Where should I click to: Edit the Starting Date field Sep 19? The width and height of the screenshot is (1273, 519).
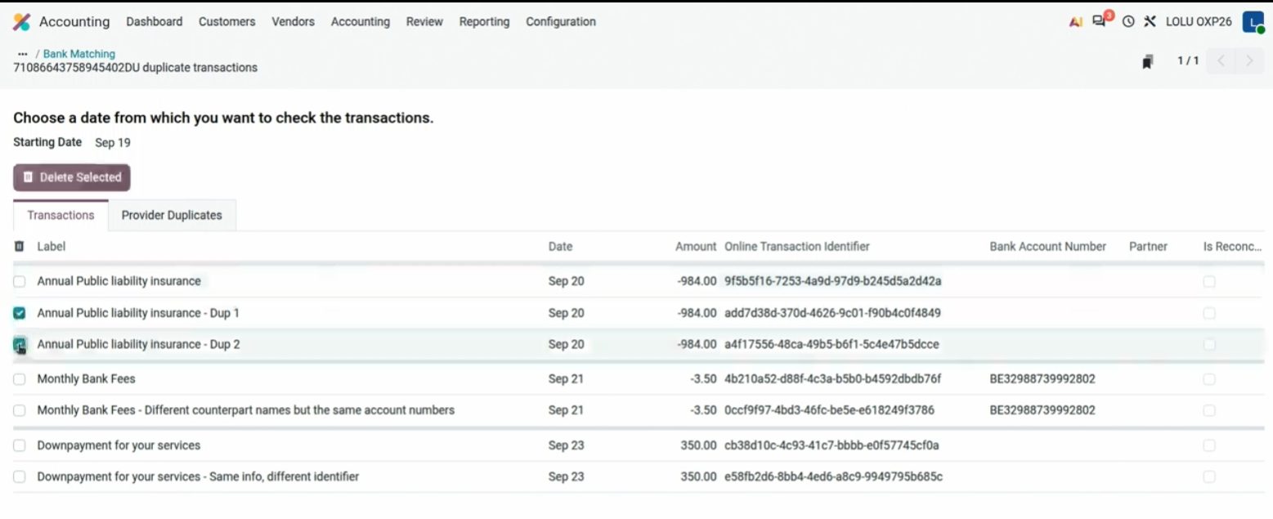tap(113, 143)
